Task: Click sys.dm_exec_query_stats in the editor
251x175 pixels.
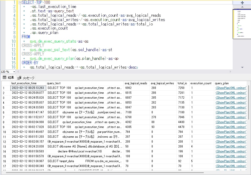Action: tap(53, 41)
